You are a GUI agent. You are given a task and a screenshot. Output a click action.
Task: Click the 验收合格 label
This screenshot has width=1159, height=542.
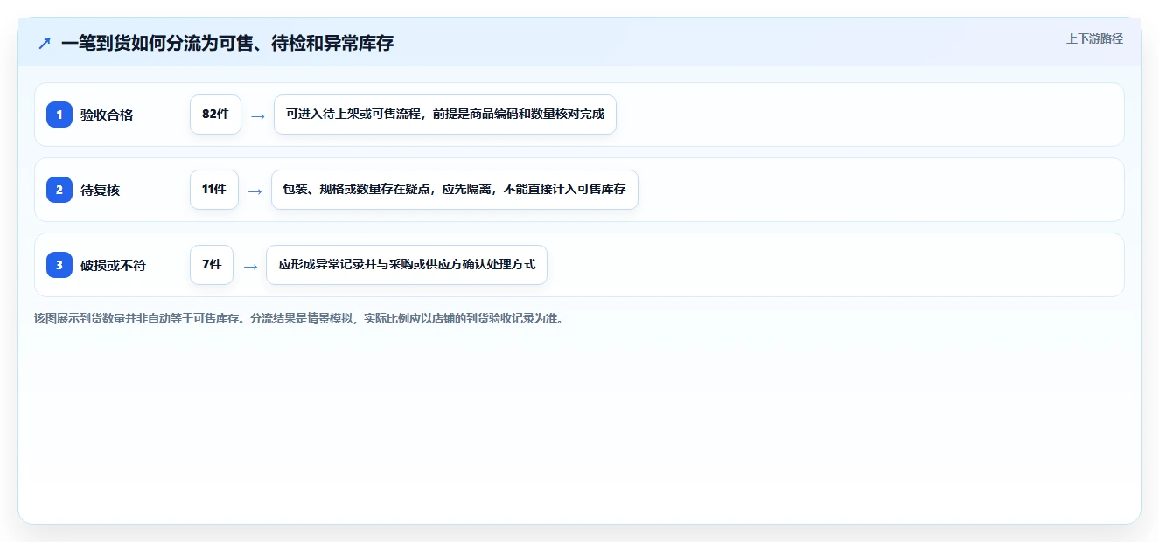click(107, 115)
